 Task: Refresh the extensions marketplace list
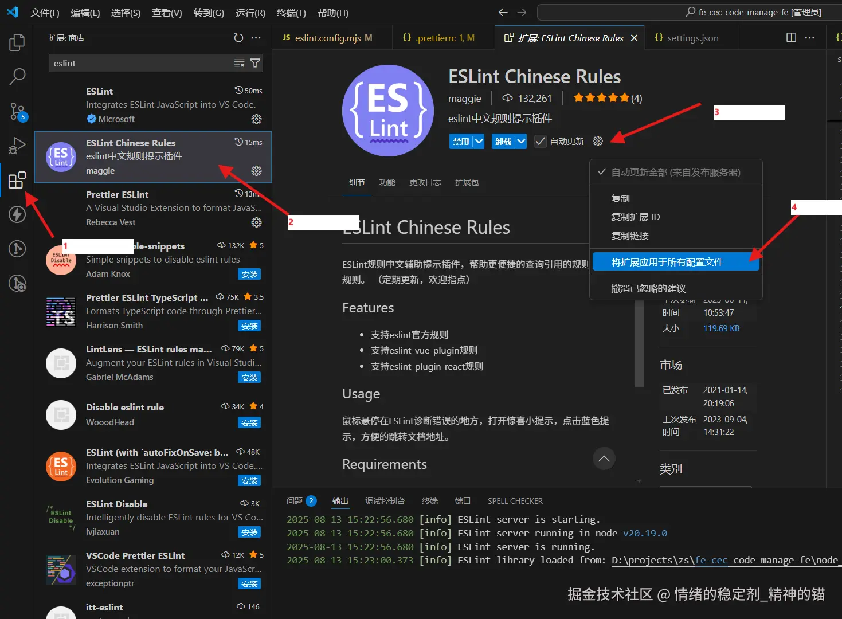click(238, 38)
